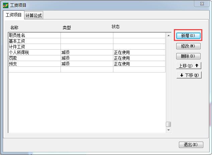Select the 工资项目 tab
This screenshot has height=155, width=212.
tap(13, 15)
